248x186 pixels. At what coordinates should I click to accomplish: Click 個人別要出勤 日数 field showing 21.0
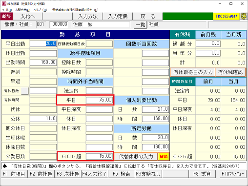pyautogui.click(x=155, y=109)
